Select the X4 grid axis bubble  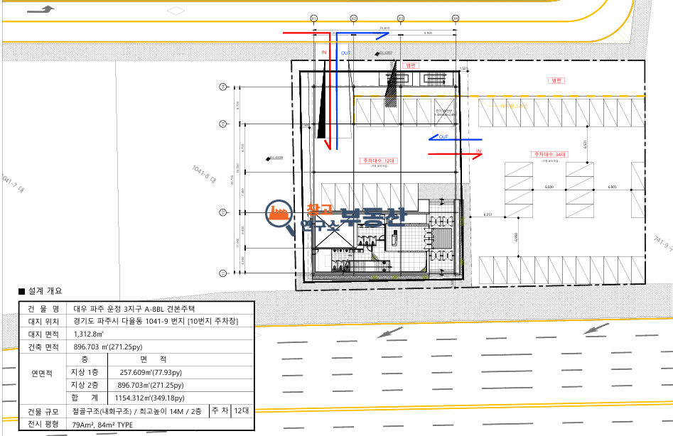coord(456,18)
